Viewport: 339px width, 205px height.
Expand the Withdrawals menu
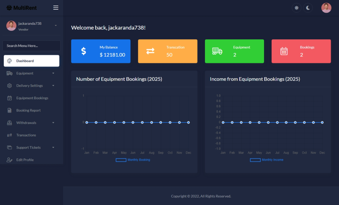[31, 123]
